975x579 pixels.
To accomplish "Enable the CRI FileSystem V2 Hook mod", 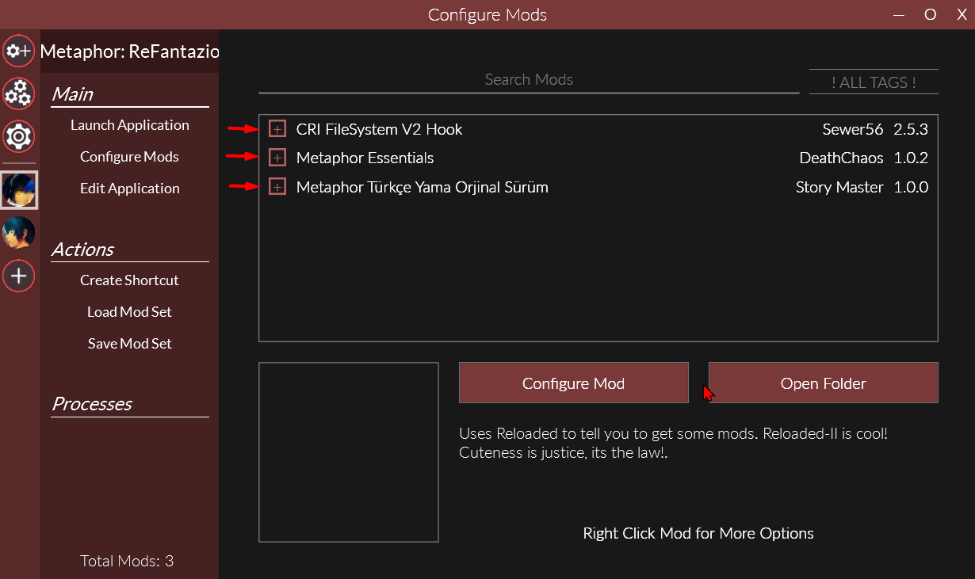I will [x=277, y=129].
